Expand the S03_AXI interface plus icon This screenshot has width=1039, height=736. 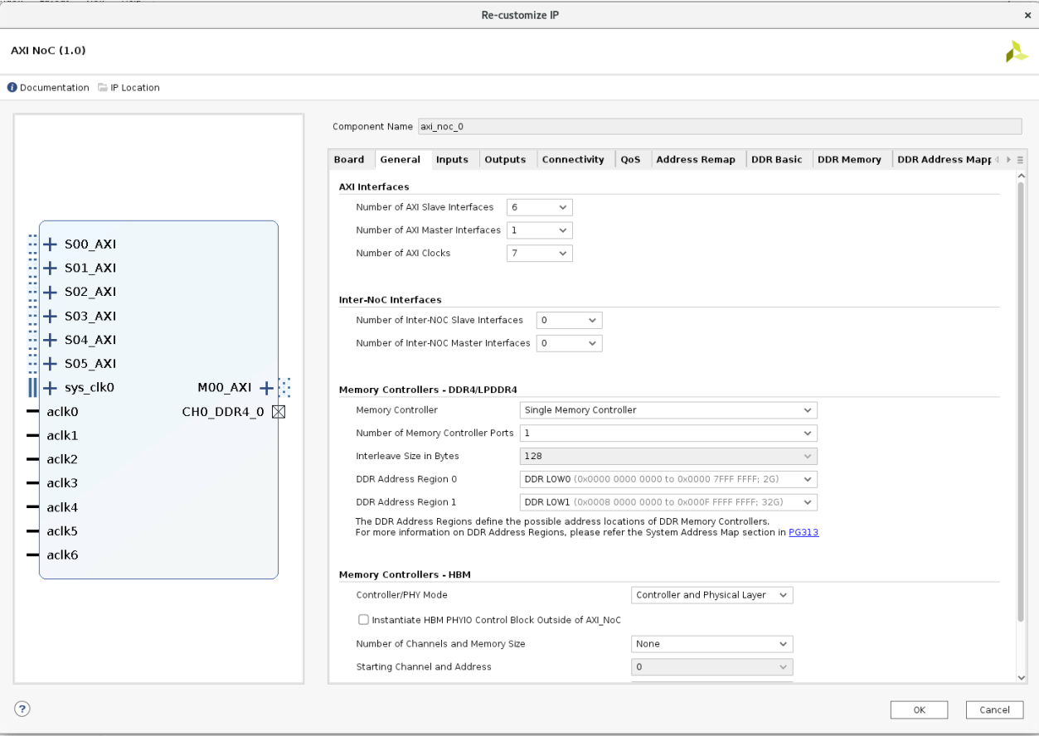pos(50,316)
